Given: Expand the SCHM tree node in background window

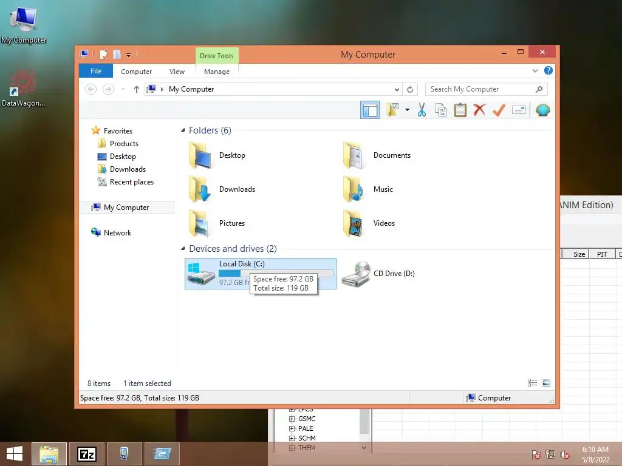Looking at the screenshot, I should 292,438.
